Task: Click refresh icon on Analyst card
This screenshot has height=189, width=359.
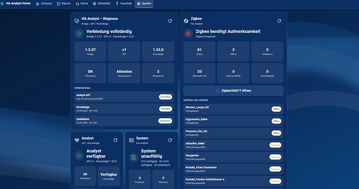Action: coord(116,140)
